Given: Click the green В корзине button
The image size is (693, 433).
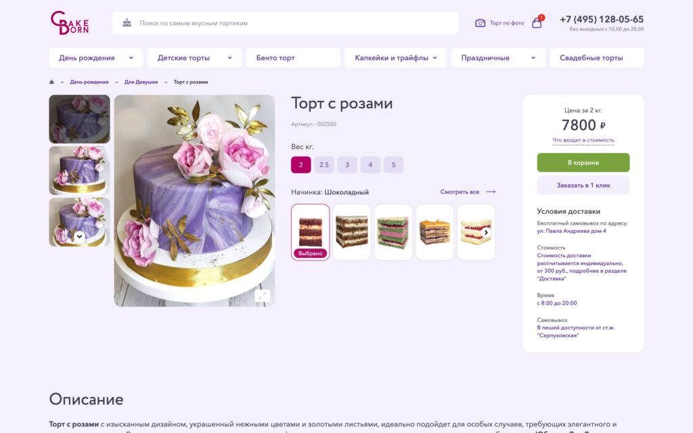Looking at the screenshot, I should tap(583, 162).
